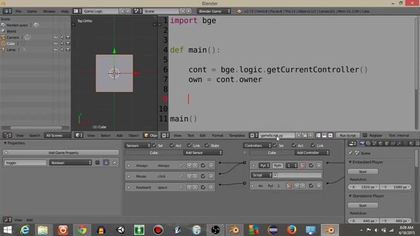Click Game Logic screen layout field
The width and height of the screenshot is (420, 236).
coord(100,11)
